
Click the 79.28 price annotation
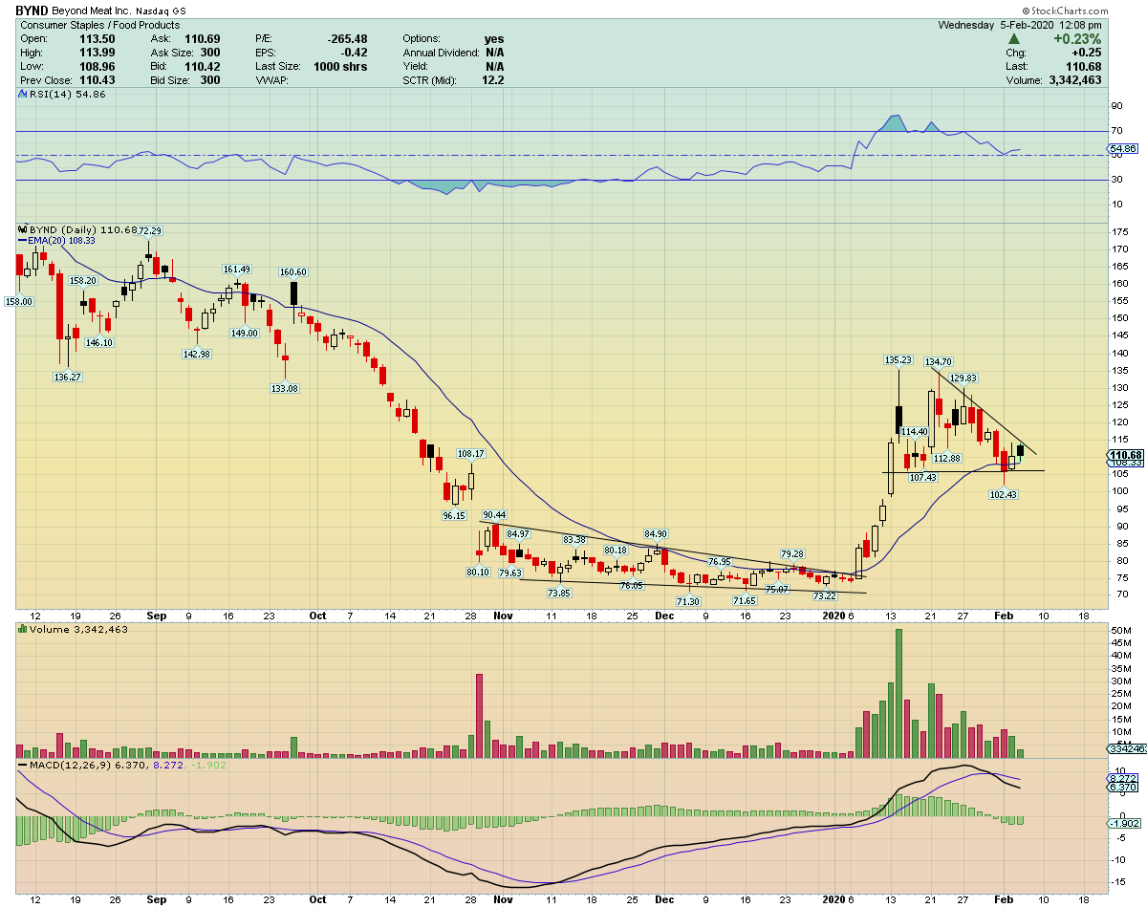(x=792, y=553)
